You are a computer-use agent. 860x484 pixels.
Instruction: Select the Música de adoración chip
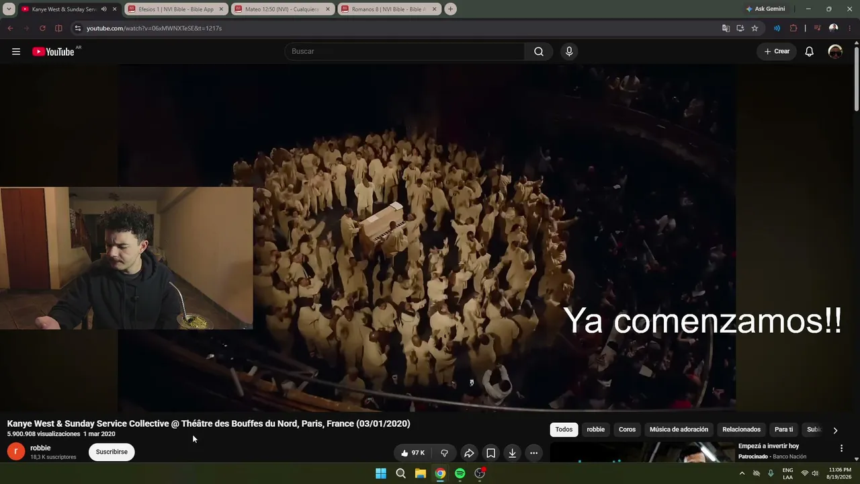[x=679, y=430]
